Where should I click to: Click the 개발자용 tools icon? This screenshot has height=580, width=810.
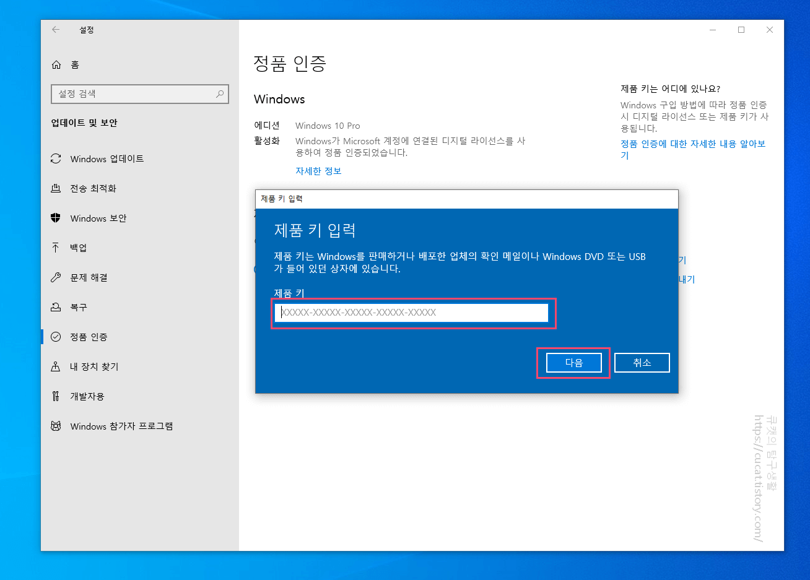click(x=56, y=396)
